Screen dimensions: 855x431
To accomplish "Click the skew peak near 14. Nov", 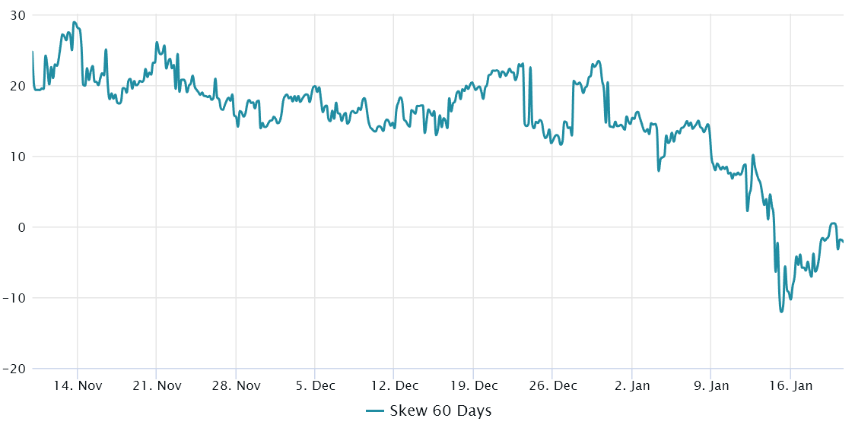I will pyautogui.click(x=74, y=22).
